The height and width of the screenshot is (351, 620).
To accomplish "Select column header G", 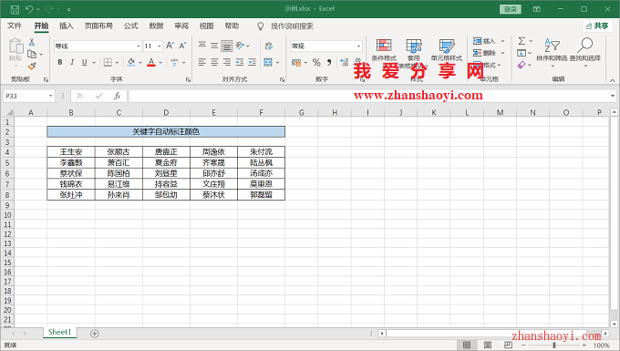I will [x=302, y=113].
